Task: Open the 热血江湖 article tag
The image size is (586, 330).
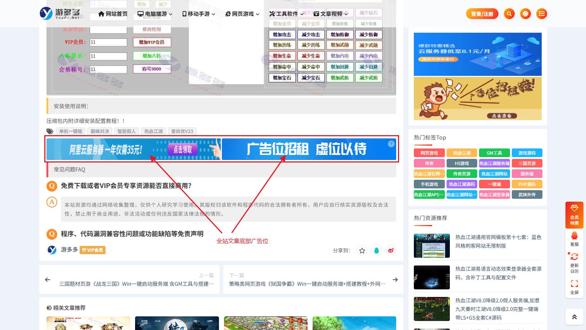Action: pos(153,131)
